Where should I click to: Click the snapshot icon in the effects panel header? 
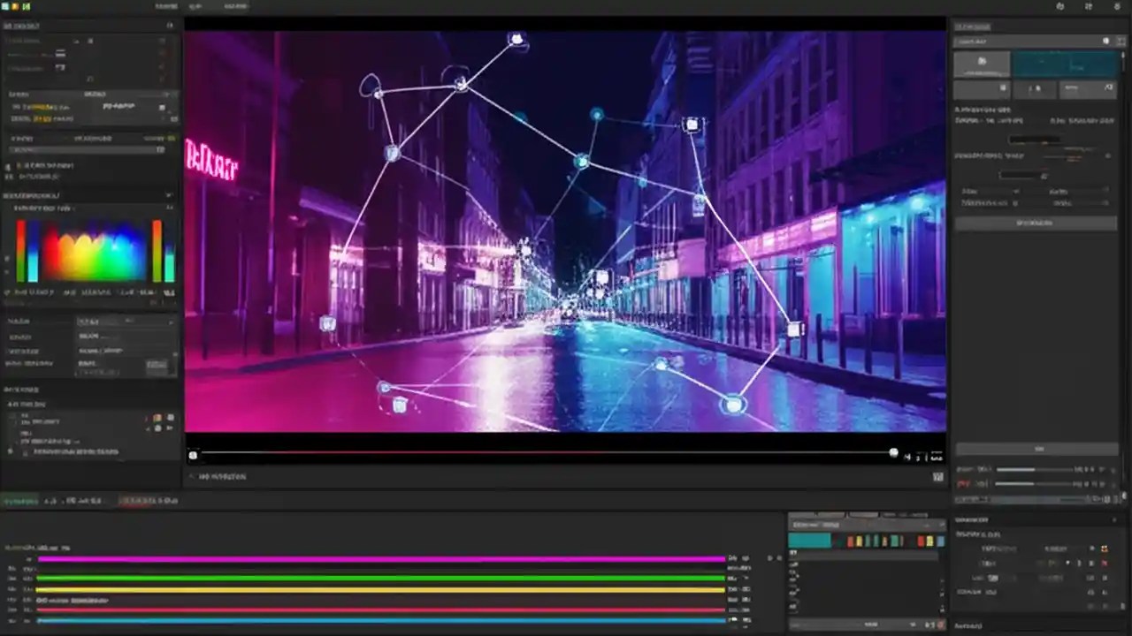[1105, 41]
